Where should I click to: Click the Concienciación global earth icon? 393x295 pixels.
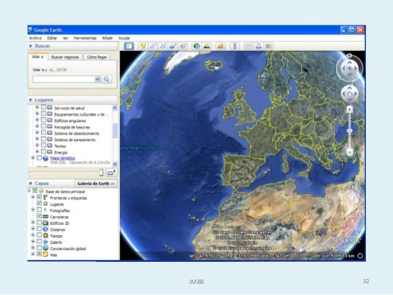tap(46, 248)
